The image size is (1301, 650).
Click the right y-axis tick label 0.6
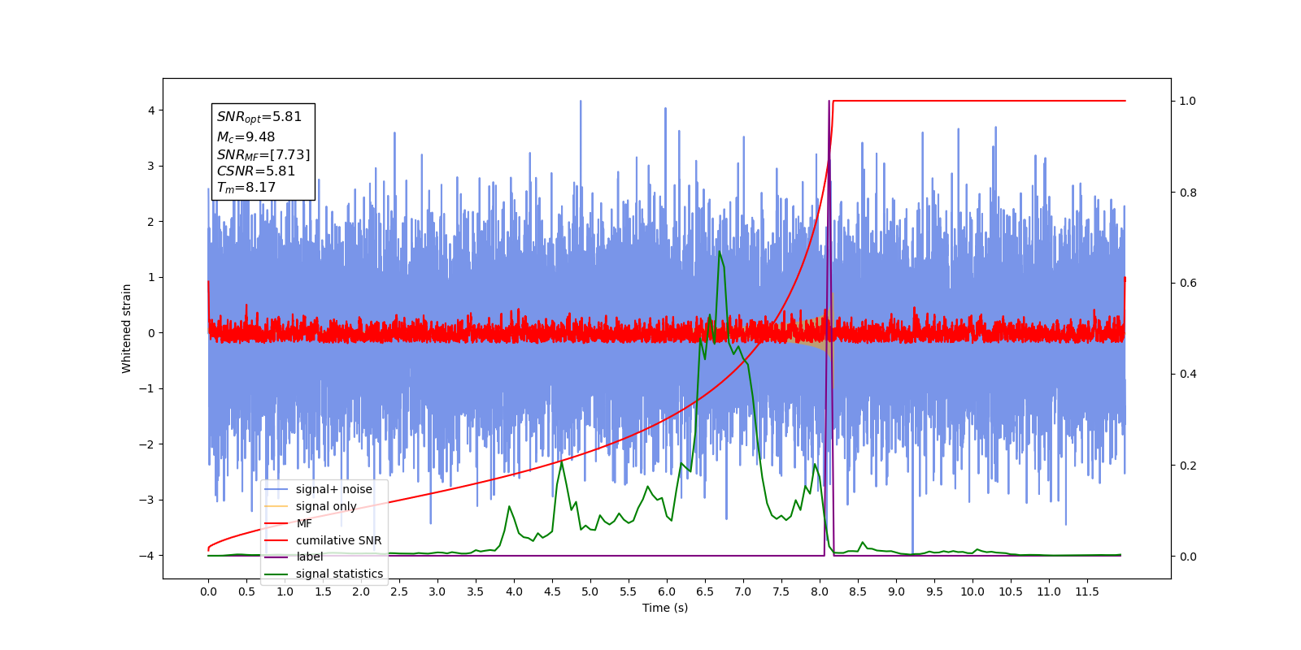point(1188,283)
